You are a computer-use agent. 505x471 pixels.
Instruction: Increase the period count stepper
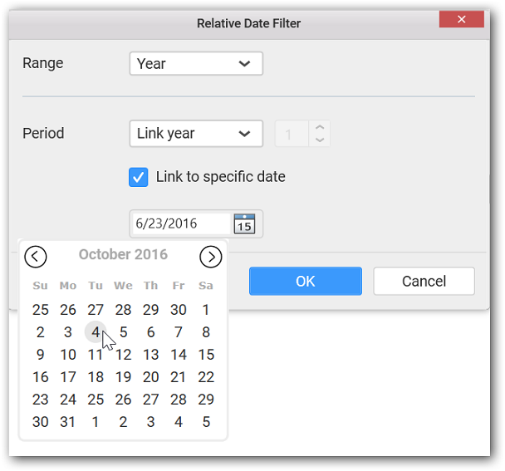pos(320,127)
